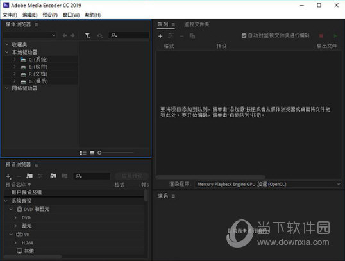Screen dimensions: 345x261
Task: Expand the DVD preset subgroup
Action: pos(15,217)
